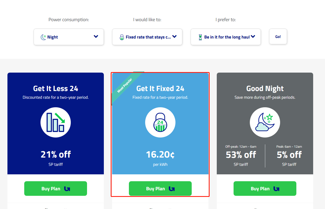
Task: Click the declining bar chart icon
Action: [56, 122]
